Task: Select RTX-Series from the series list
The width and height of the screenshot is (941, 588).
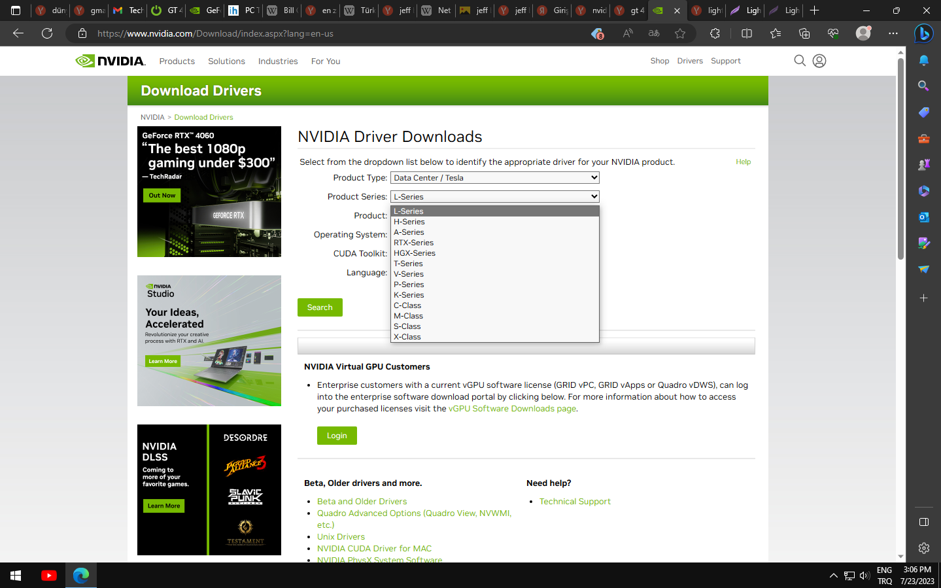Action: 413,243
